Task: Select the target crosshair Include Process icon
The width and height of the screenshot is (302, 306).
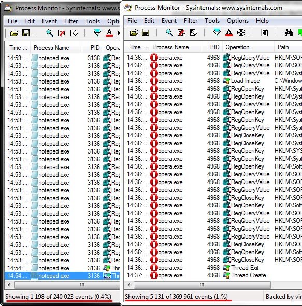Action: pyautogui.click(x=241, y=33)
